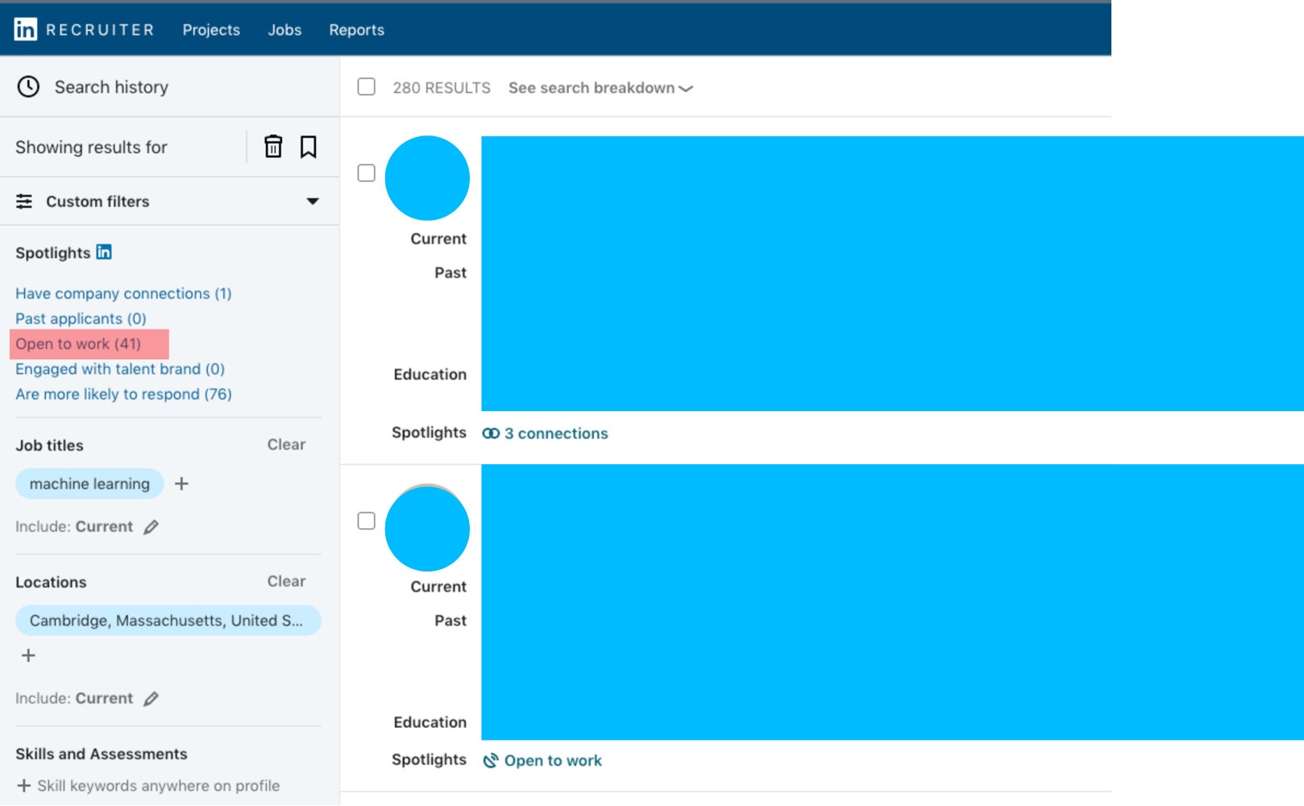Image resolution: width=1304 pixels, height=806 pixels.
Task: Edit the Include Current setting under Job titles
Action: click(152, 526)
